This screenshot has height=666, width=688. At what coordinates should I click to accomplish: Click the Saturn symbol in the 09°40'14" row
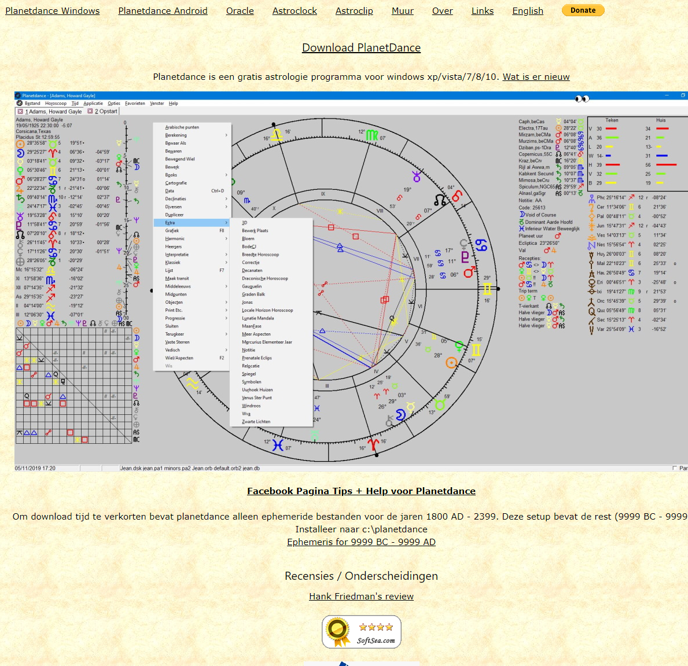(x=20, y=198)
